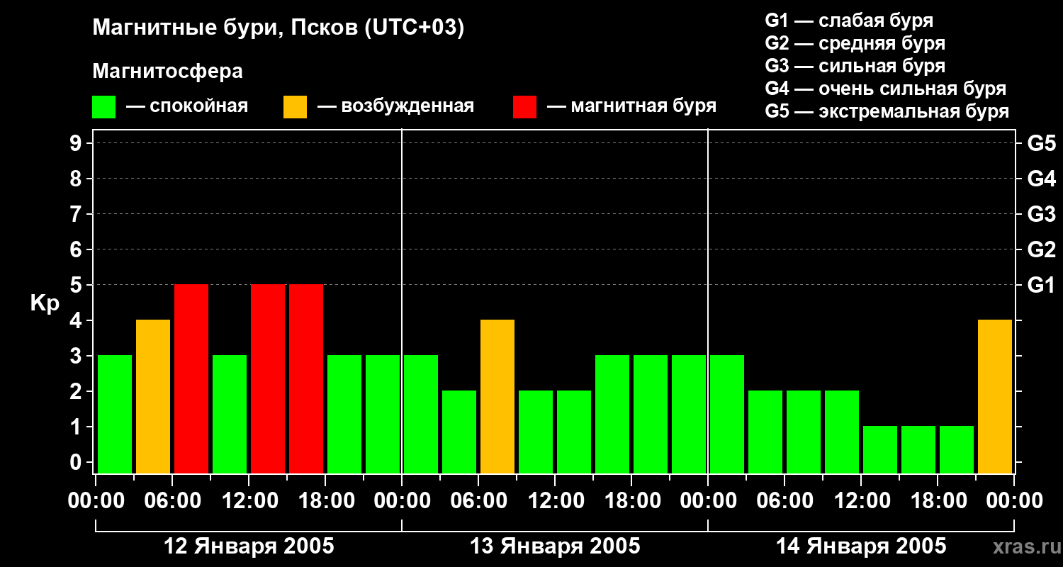
Task: Click the 'G1' label on the right axis
Action: tap(1042, 285)
